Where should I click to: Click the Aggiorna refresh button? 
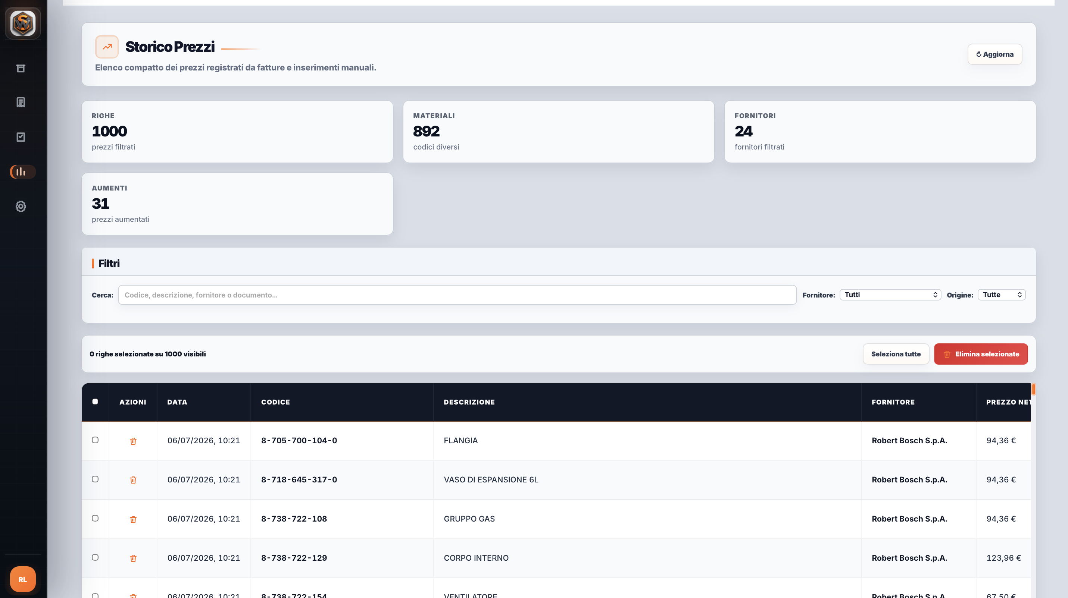[994, 54]
